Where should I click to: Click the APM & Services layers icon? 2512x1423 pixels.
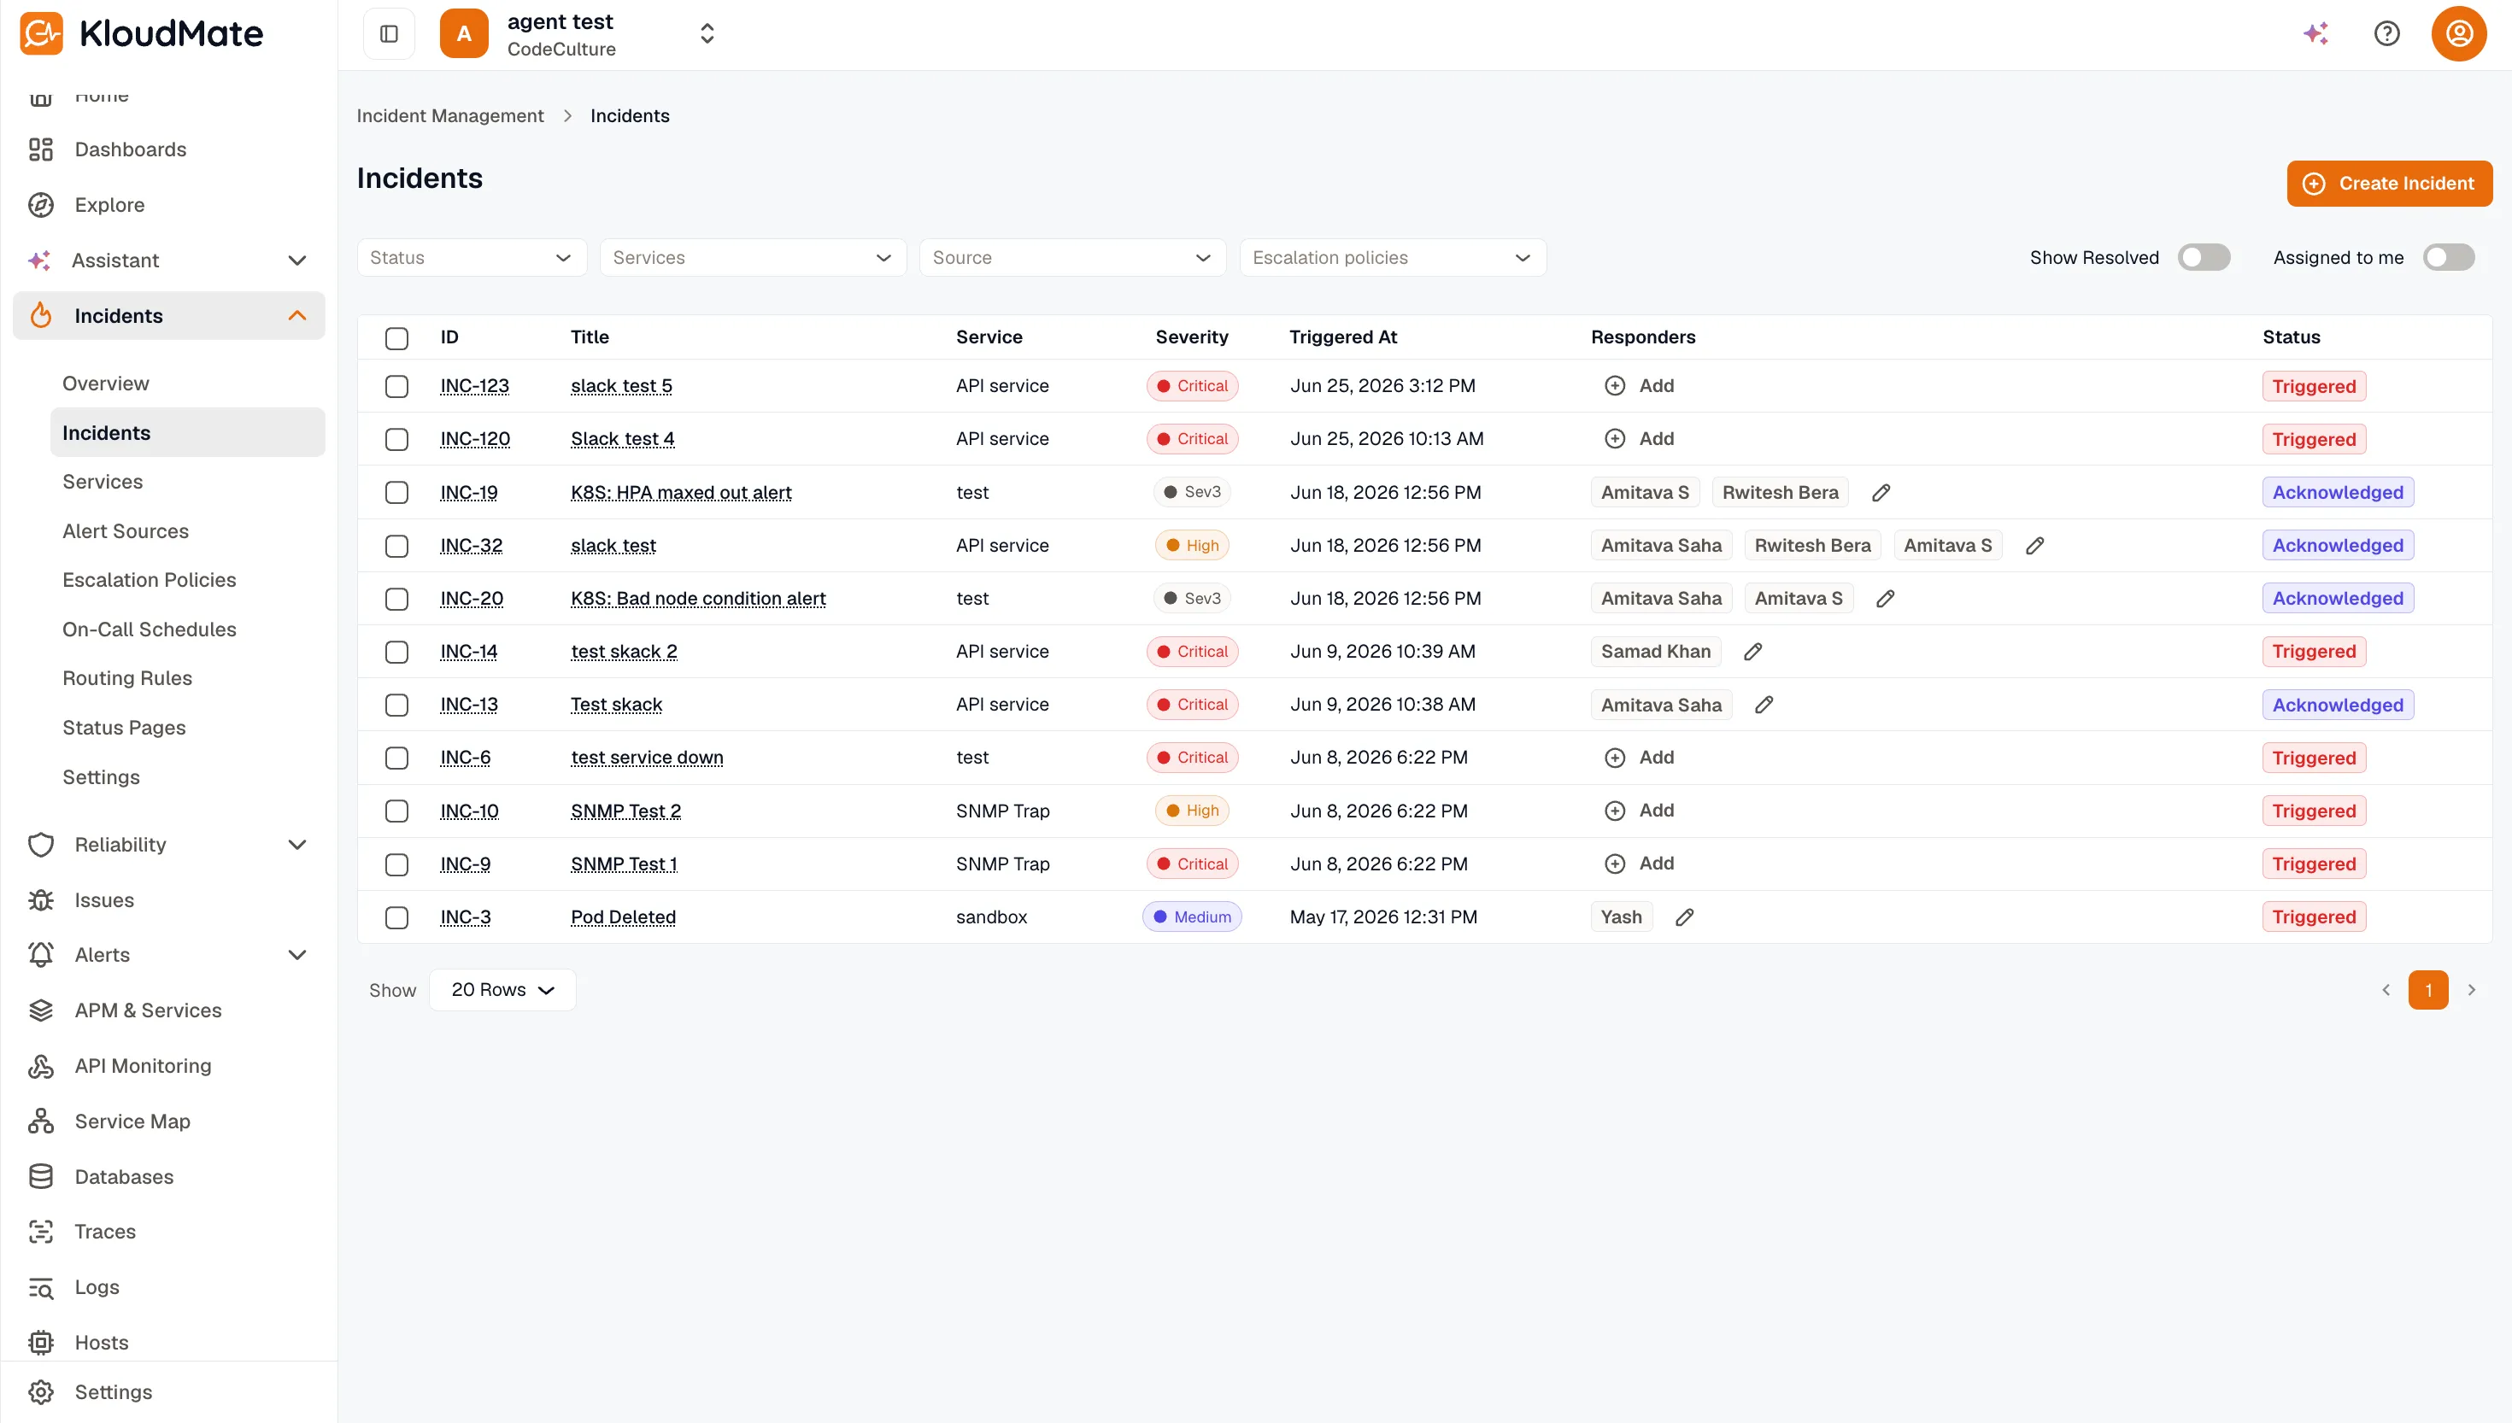tap(41, 1010)
